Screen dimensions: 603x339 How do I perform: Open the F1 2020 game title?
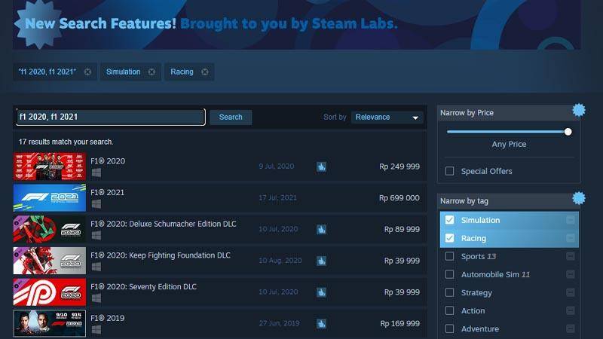108,161
